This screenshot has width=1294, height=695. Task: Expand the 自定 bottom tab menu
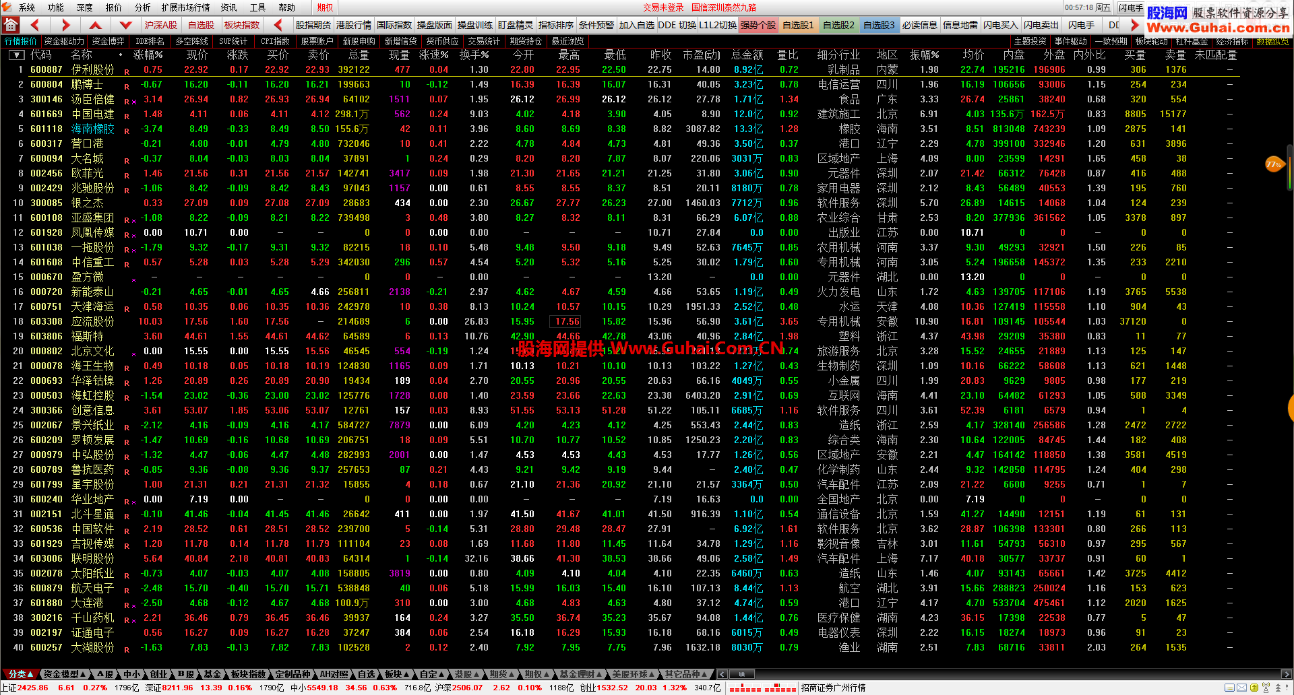pos(433,674)
